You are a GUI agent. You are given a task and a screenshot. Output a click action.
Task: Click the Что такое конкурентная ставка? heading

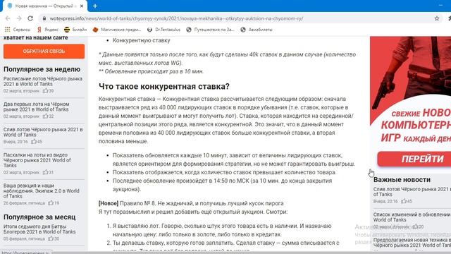[164, 86]
